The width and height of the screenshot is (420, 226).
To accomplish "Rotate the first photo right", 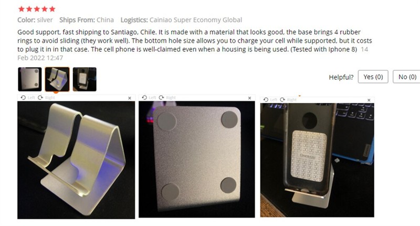I will pyautogui.click(x=46, y=98).
